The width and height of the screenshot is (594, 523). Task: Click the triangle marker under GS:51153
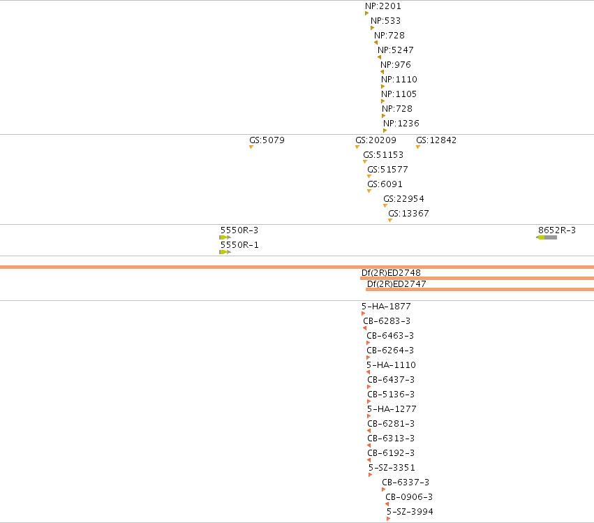coord(365,162)
